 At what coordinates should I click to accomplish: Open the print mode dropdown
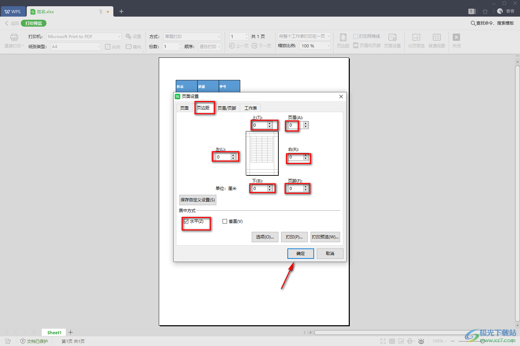pos(192,36)
